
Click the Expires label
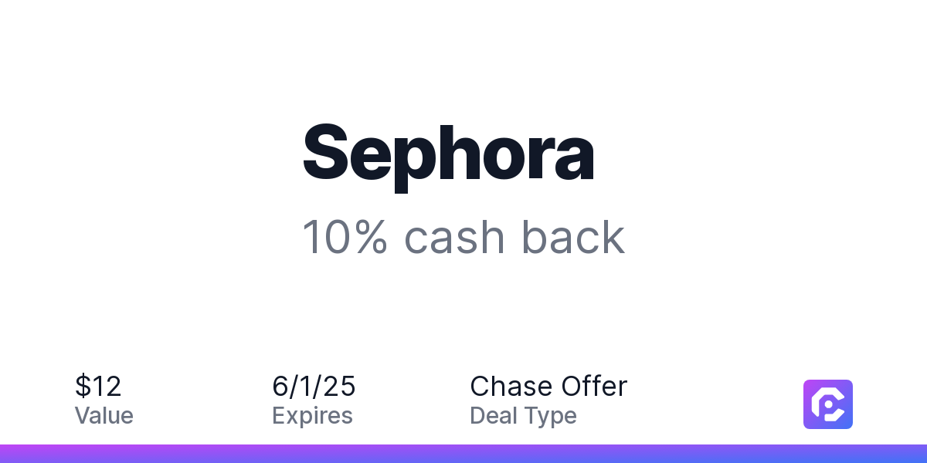312,416
